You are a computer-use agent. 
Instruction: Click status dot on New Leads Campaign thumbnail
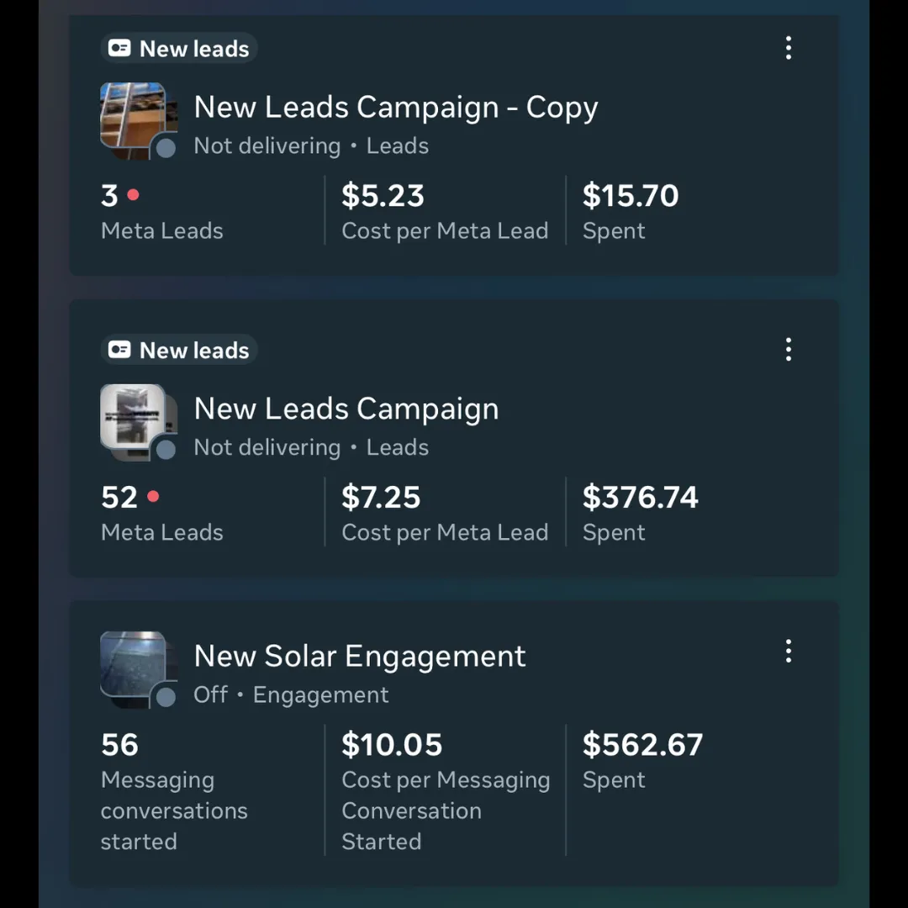coord(166,450)
